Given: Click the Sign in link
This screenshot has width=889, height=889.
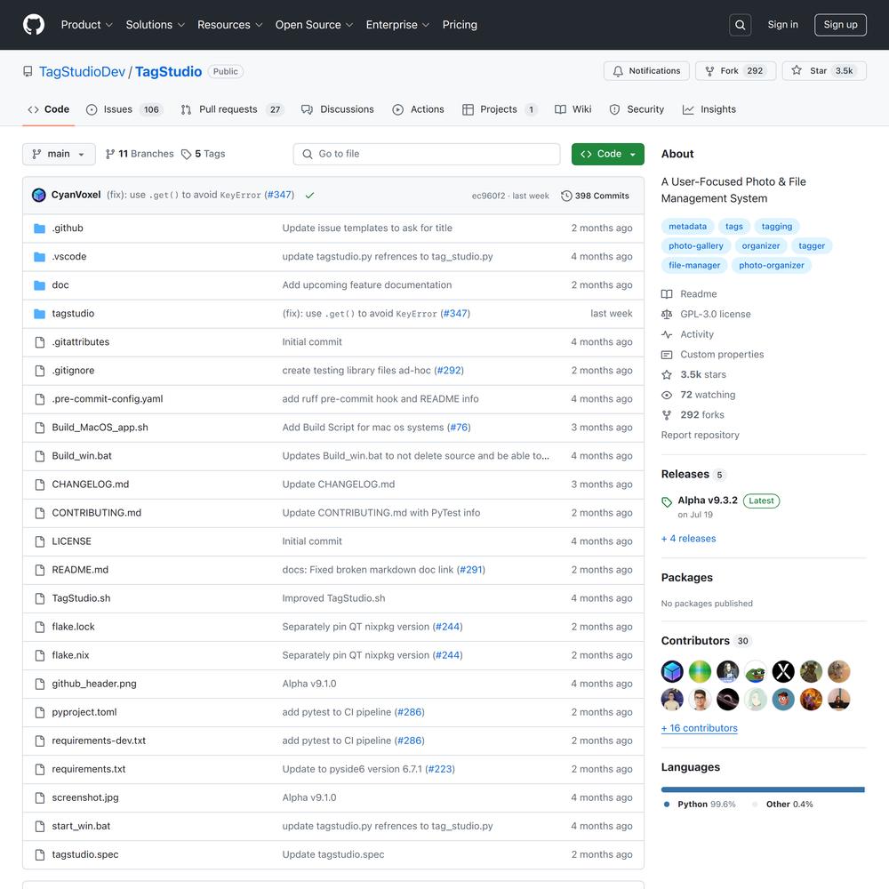Looking at the screenshot, I should click(782, 25).
